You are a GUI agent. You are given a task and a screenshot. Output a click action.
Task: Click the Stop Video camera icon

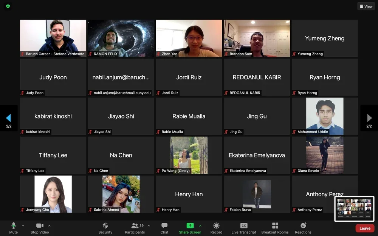40,225
